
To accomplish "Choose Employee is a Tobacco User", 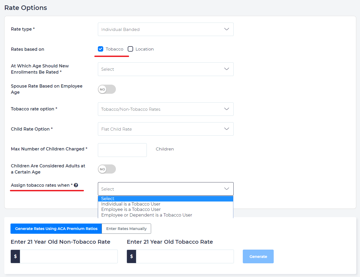I will click(x=131, y=210).
